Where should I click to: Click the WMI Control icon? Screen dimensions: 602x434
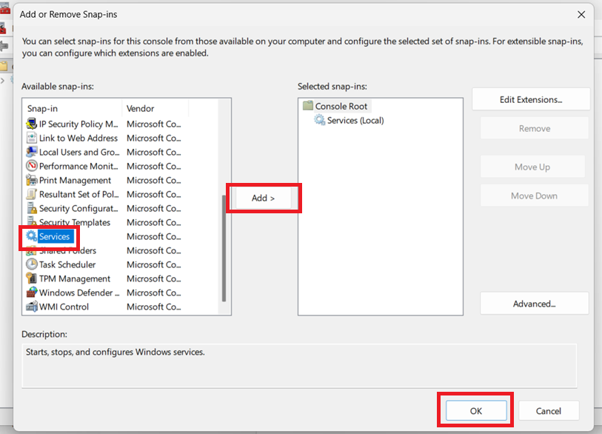click(x=32, y=307)
